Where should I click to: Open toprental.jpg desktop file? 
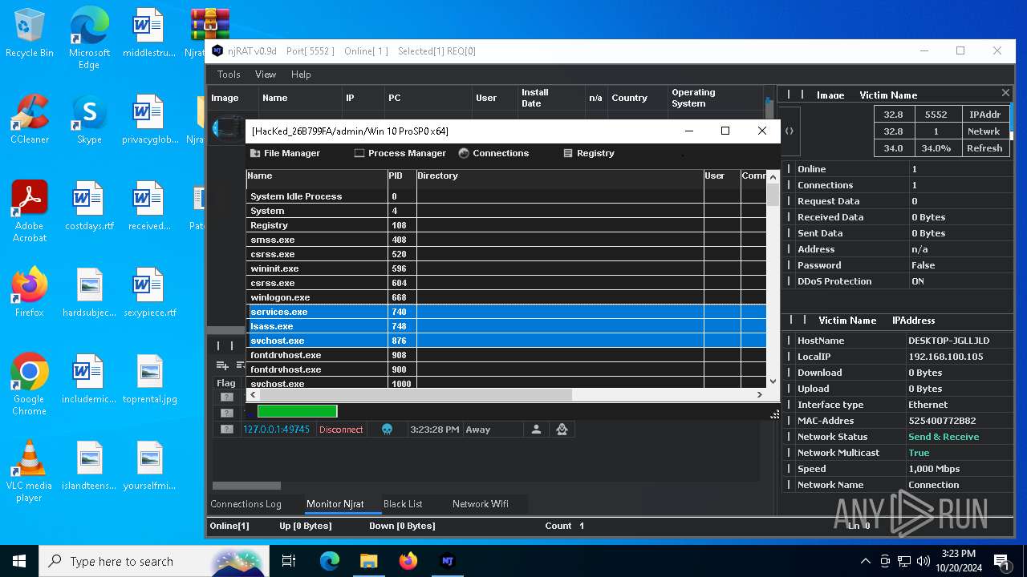click(x=149, y=378)
